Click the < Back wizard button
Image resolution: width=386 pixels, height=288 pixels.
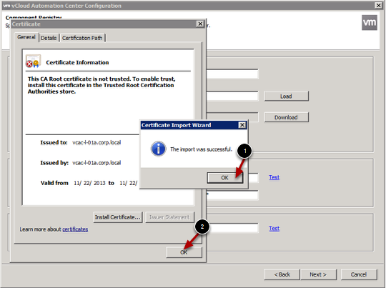point(282,274)
